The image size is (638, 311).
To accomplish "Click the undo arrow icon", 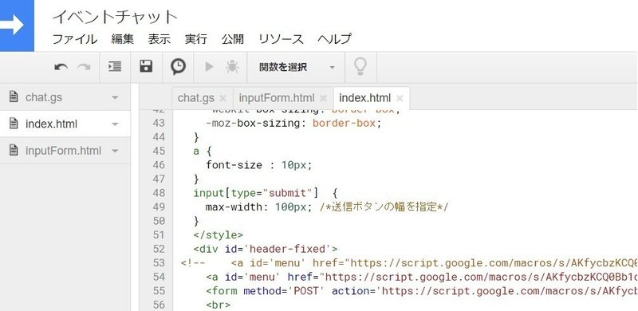I will click(x=61, y=67).
